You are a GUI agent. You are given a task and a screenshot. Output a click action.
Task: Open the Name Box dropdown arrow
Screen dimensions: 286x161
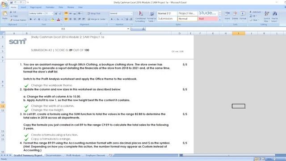(128, 29)
